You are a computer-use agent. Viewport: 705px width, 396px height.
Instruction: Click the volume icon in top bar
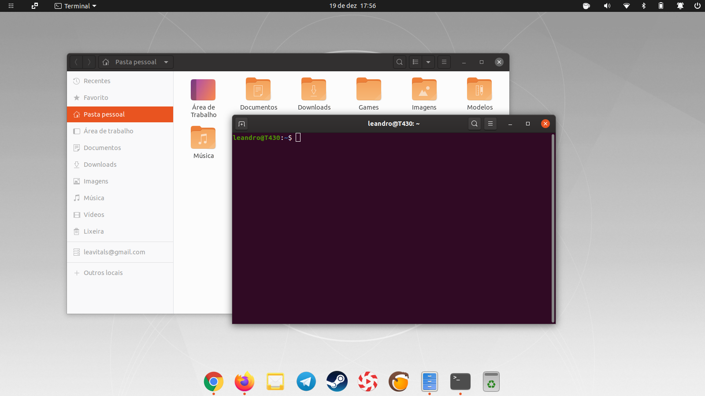(x=607, y=6)
